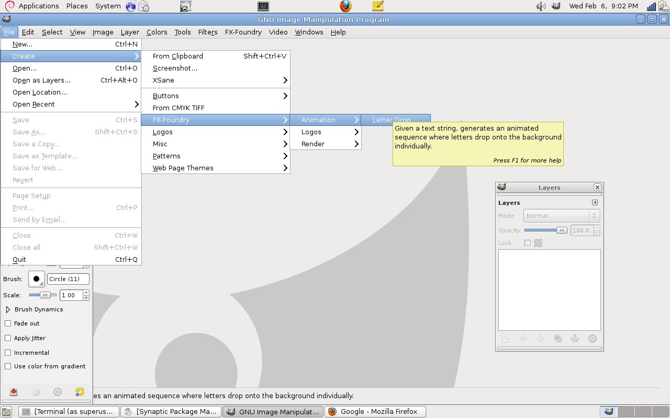Switch to the Terminal (as superuser) taskbar window
This screenshot has height=418, width=670.
point(69,412)
